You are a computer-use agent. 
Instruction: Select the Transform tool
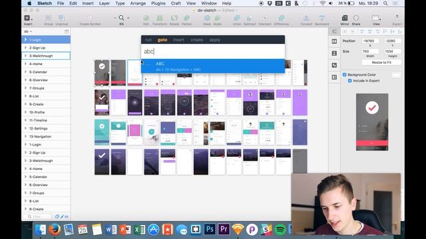click(160, 18)
